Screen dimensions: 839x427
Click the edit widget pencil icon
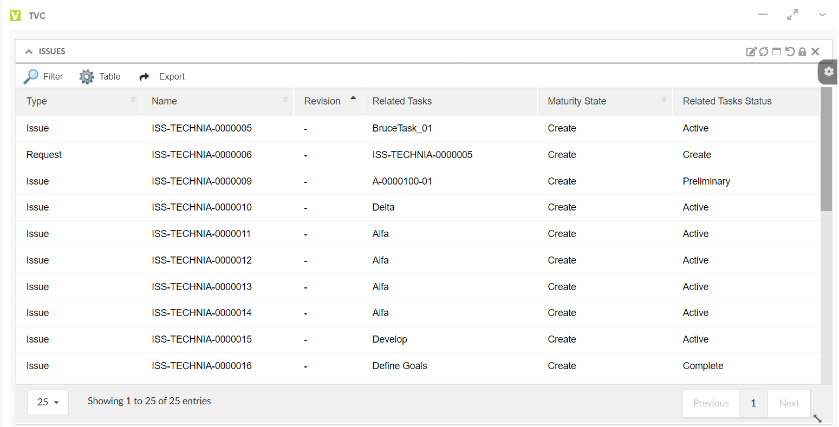751,51
